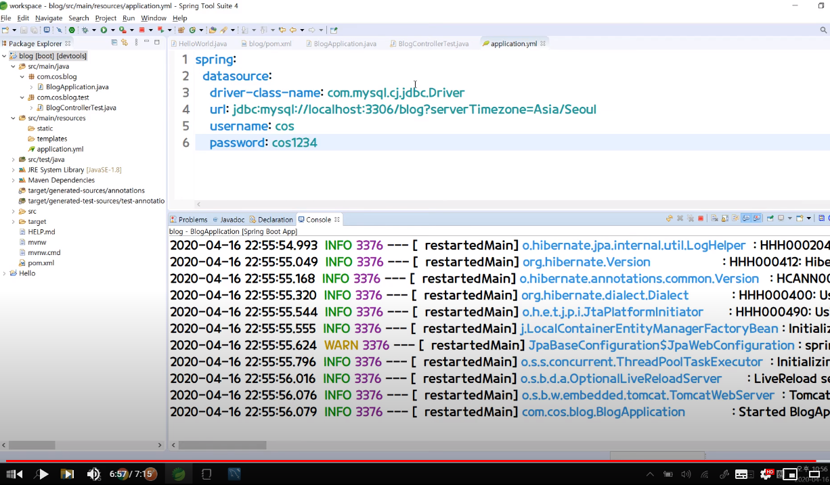The image size is (830, 485).
Task: Open video player settings gear
Action: [x=766, y=474]
